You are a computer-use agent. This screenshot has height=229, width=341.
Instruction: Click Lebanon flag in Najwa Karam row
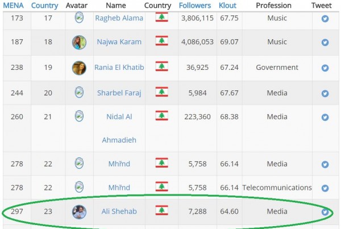point(162,41)
